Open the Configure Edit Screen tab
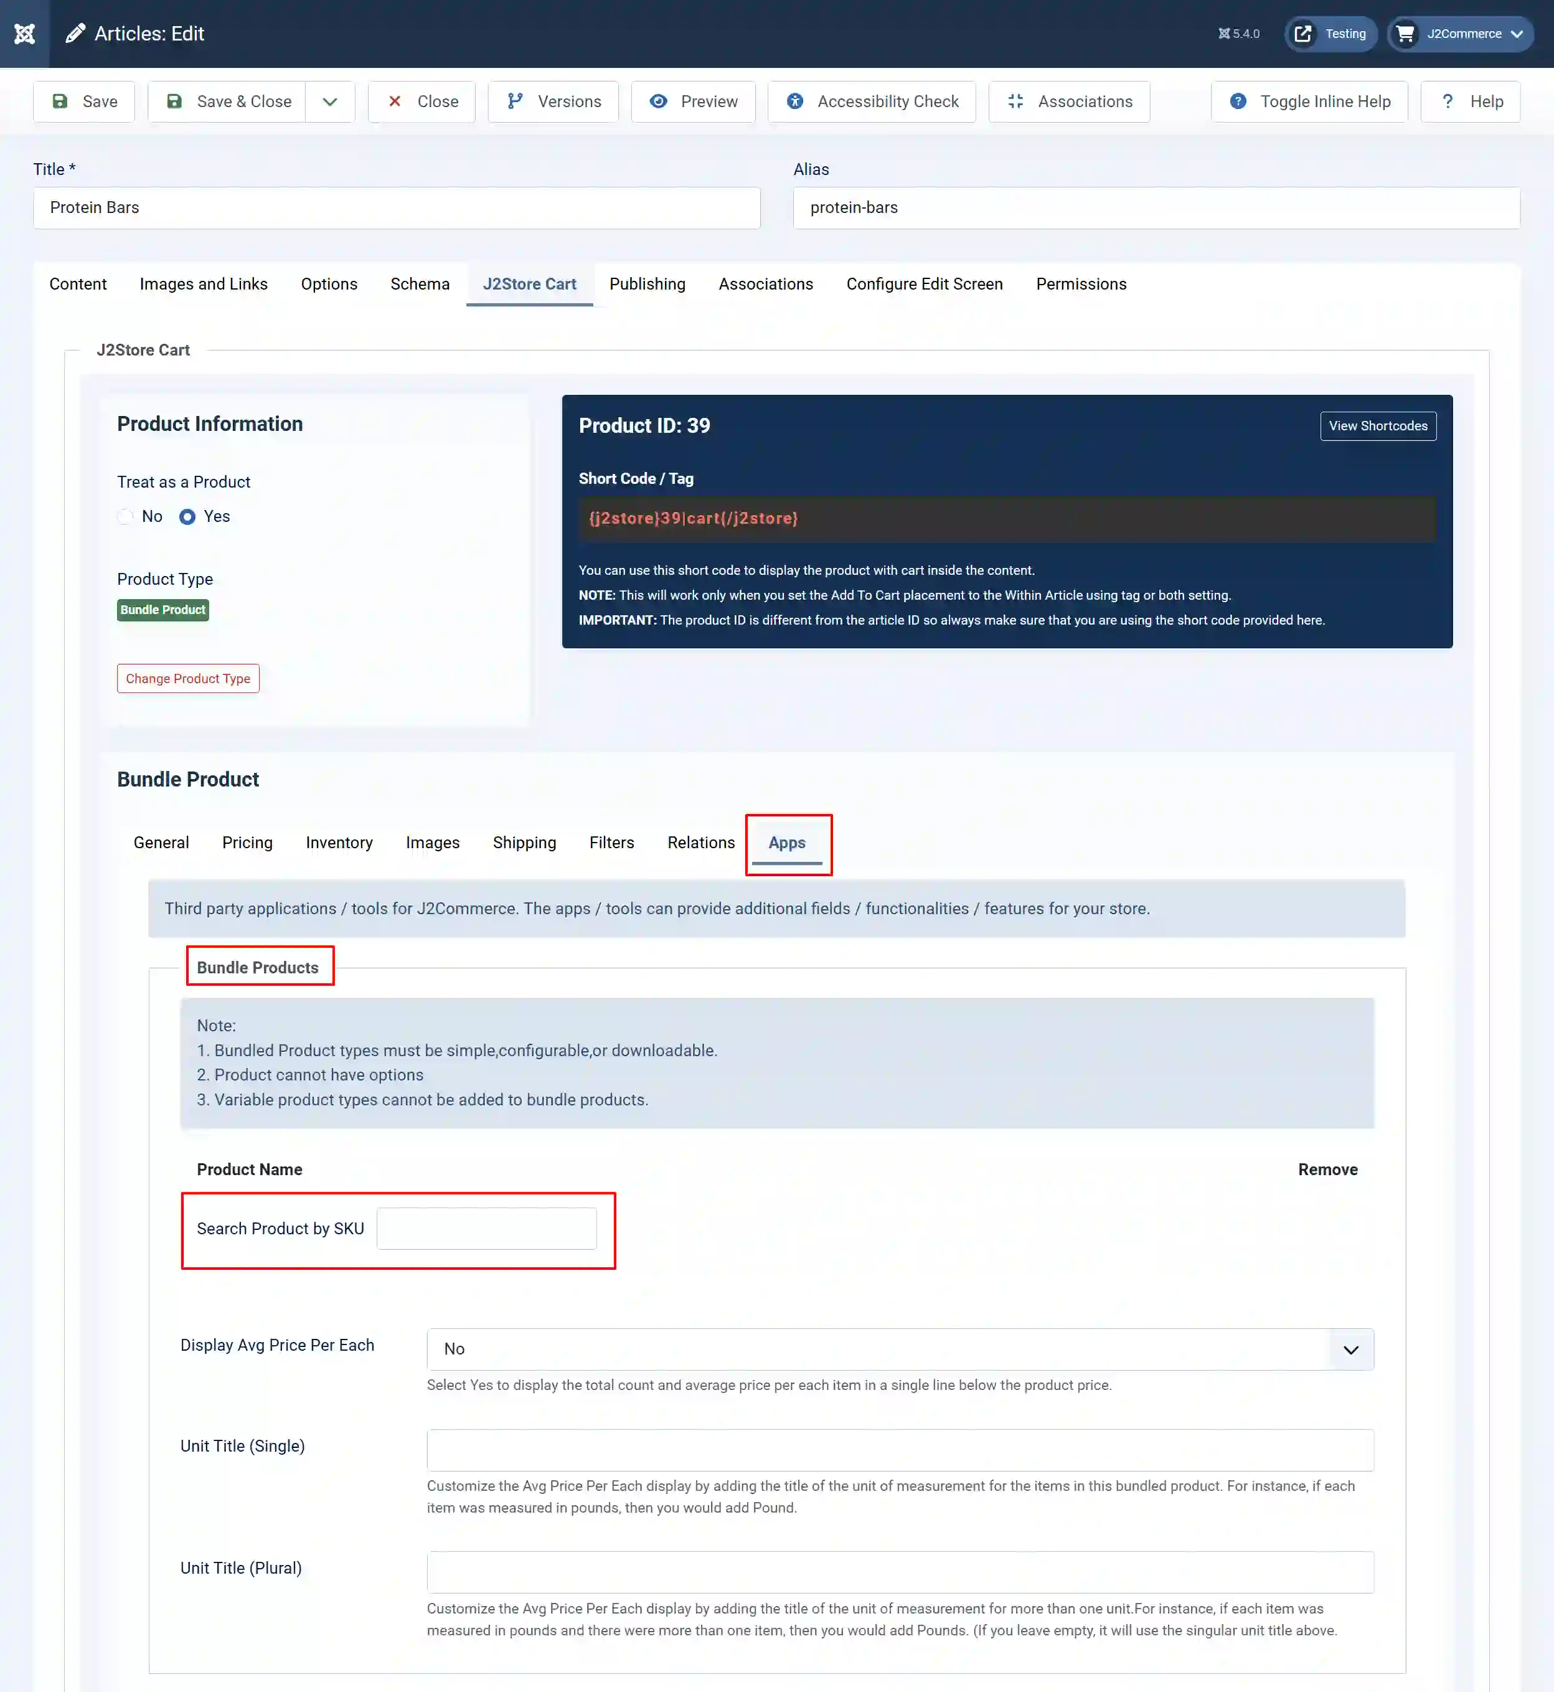This screenshot has width=1554, height=1692. [x=924, y=284]
